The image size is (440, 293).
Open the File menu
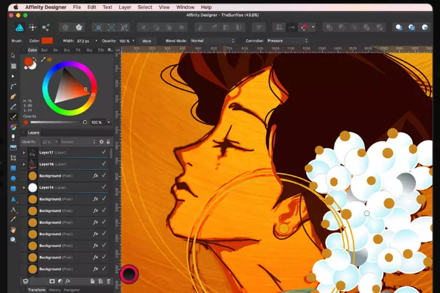tap(76, 7)
